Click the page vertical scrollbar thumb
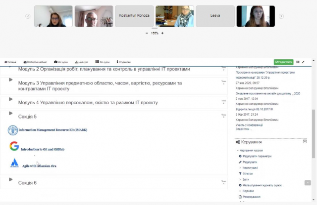The image size is (317, 205). coord(314,134)
